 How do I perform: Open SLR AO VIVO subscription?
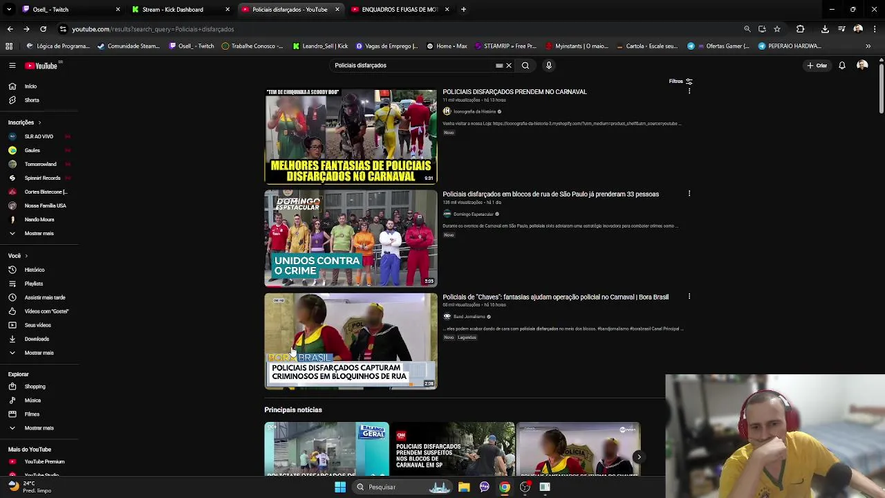click(39, 136)
